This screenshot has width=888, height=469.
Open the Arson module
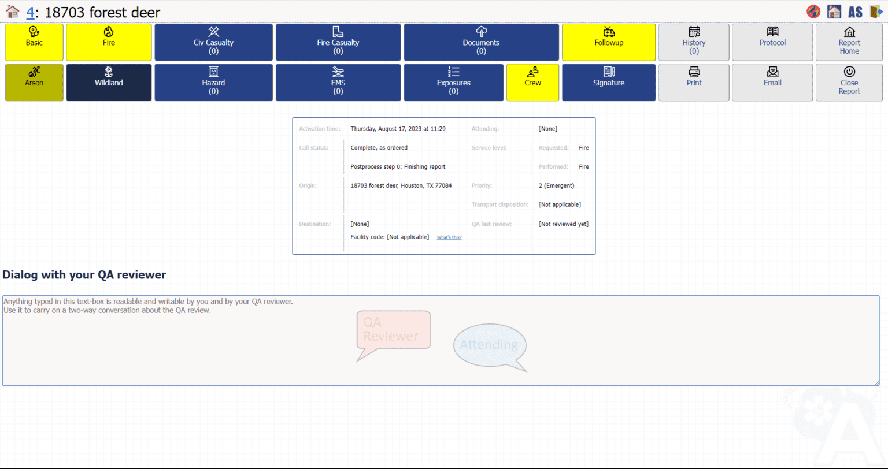click(34, 82)
